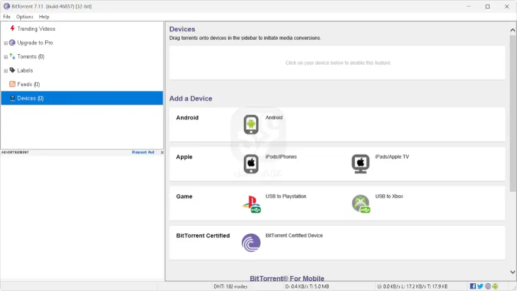Click the Trending Videos lightning icon
Viewport: 517px width, 291px height.
tap(12, 29)
